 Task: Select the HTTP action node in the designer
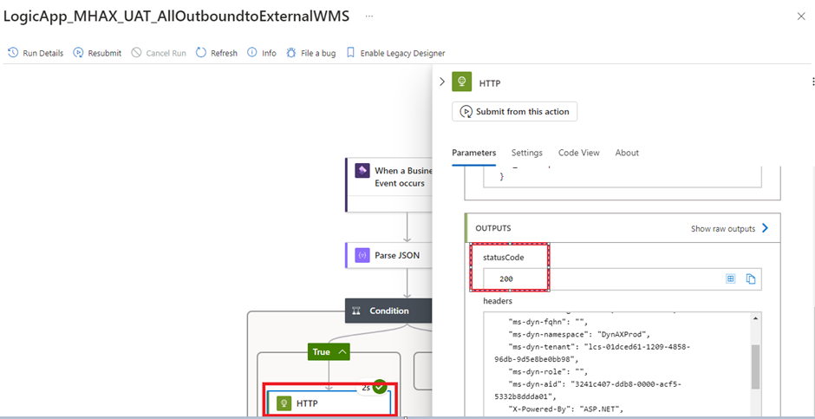[x=329, y=403]
